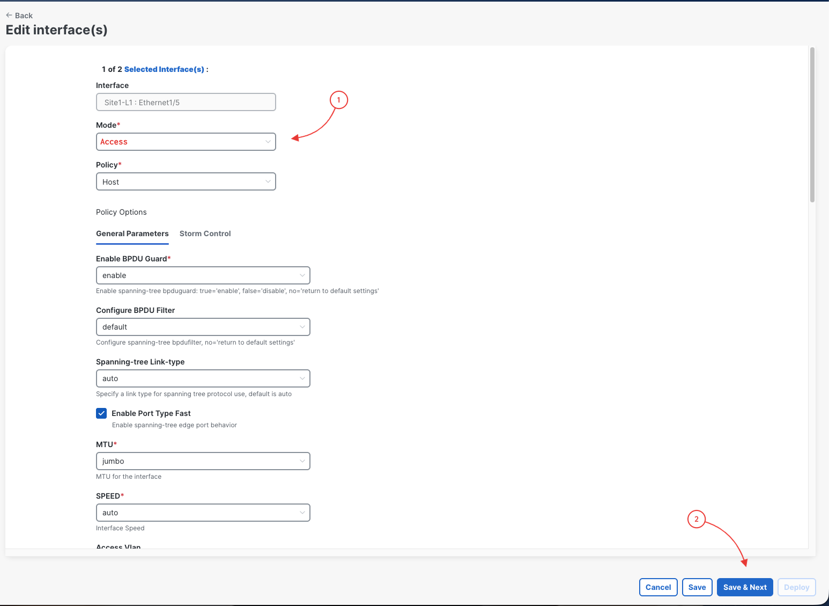Click the Cancel button
This screenshot has width=829, height=606.
pyautogui.click(x=658, y=587)
